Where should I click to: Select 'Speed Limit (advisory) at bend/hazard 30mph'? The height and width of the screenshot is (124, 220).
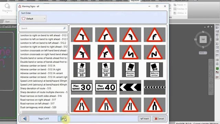coord(44,81)
